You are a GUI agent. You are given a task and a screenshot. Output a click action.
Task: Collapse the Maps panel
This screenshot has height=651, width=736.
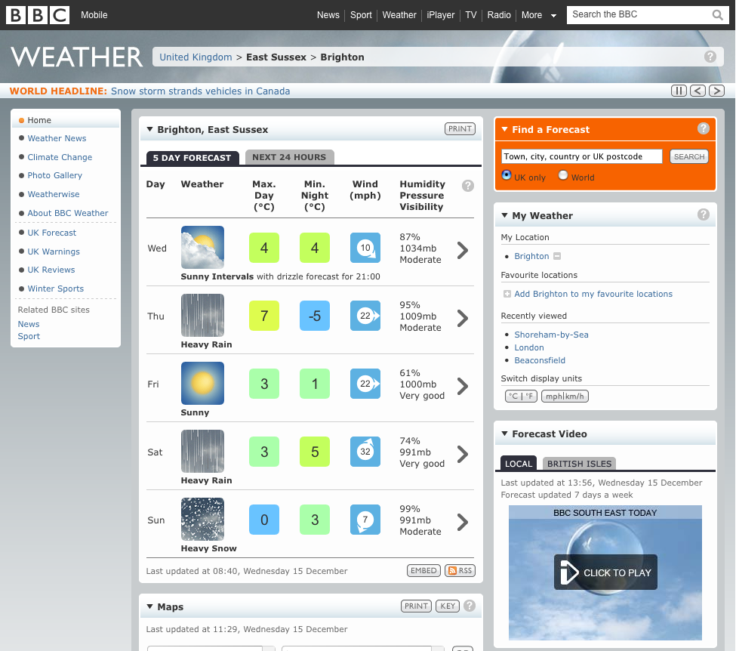pyautogui.click(x=149, y=606)
